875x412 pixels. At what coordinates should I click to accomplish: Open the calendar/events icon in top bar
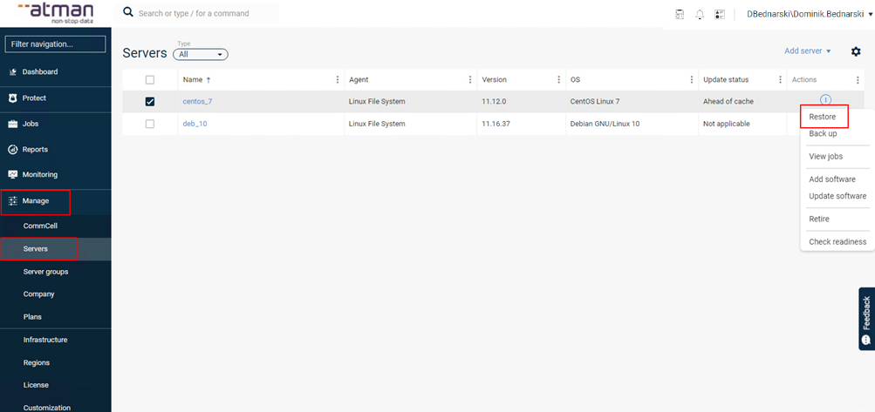(x=680, y=15)
